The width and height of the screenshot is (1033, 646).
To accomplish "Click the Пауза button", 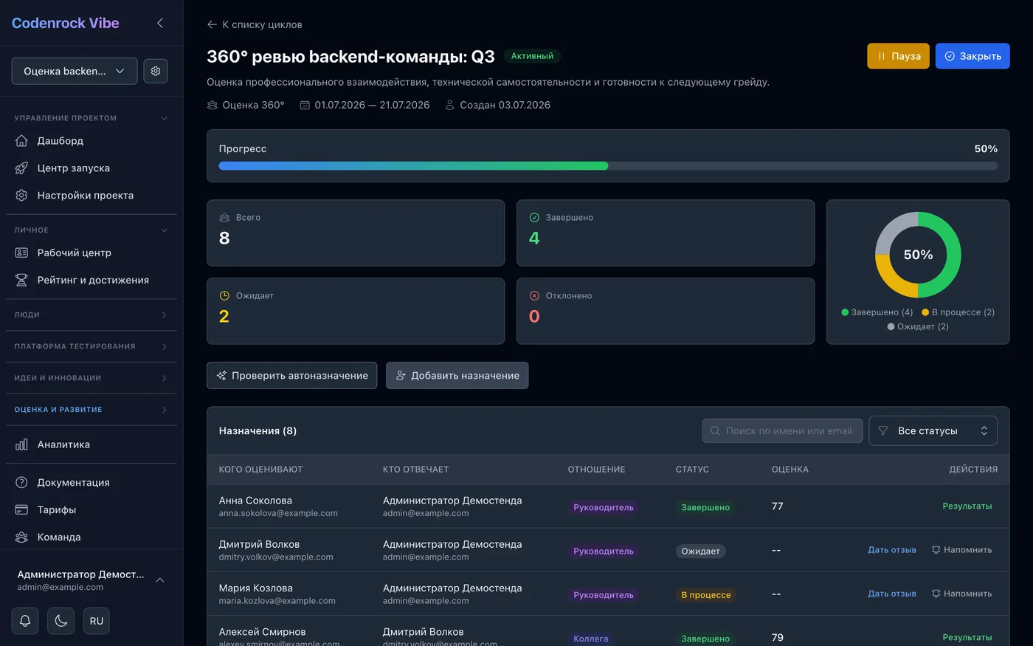I will coord(898,56).
